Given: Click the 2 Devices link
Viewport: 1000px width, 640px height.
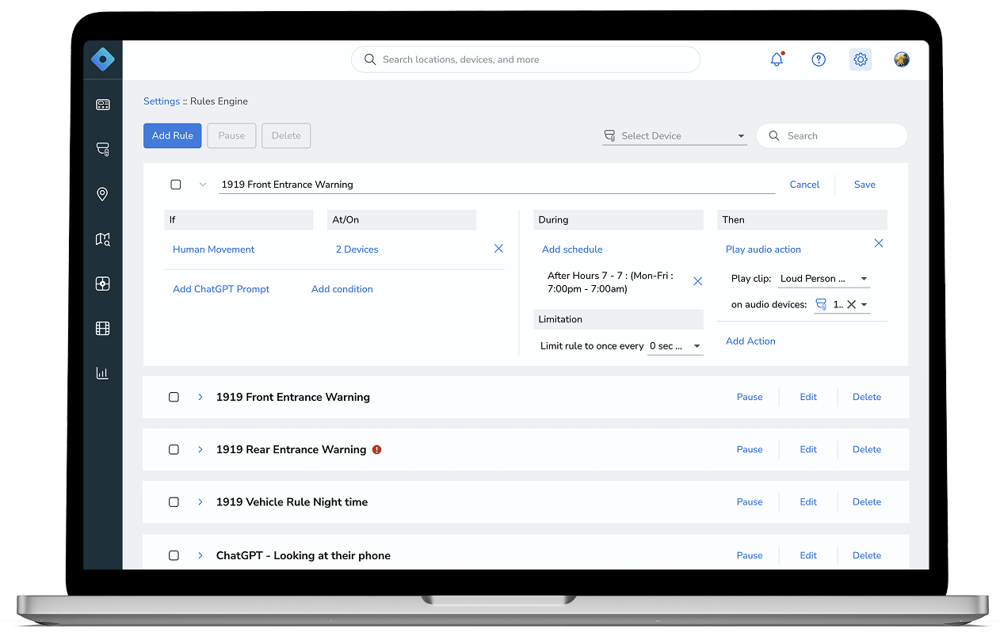Looking at the screenshot, I should point(357,250).
